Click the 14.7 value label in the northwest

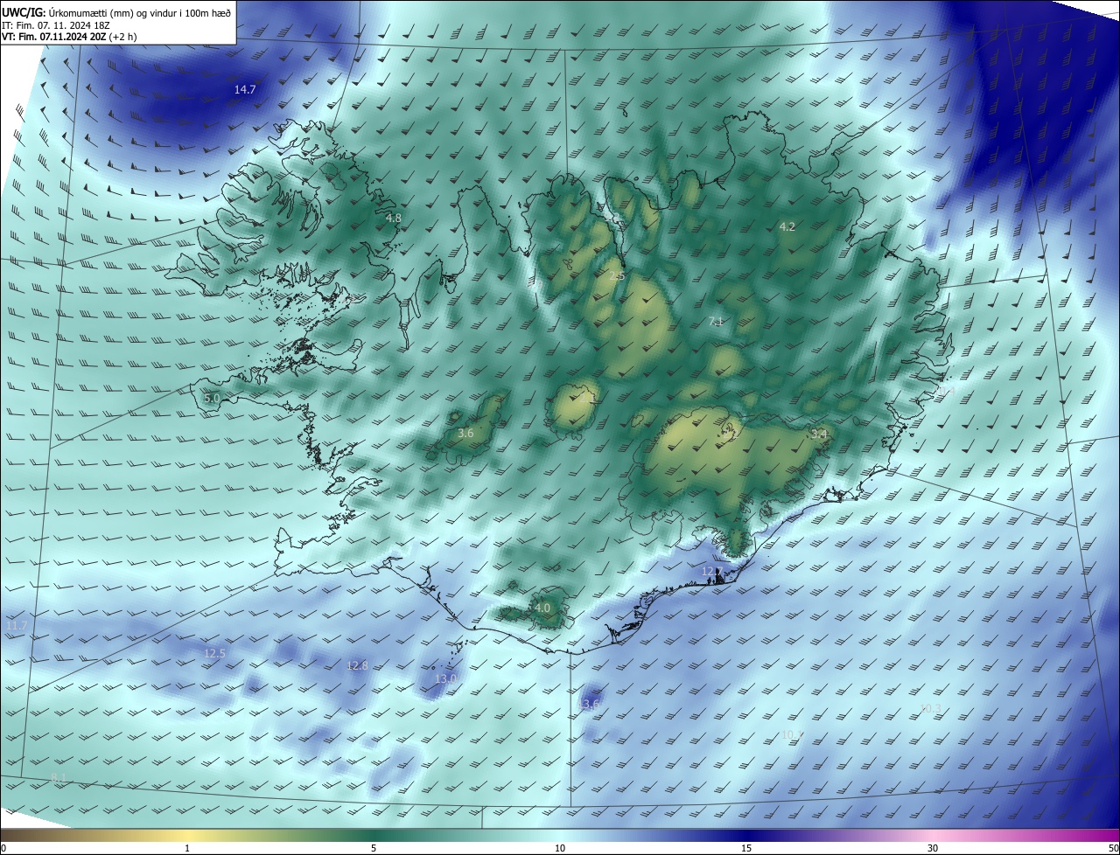pos(245,90)
